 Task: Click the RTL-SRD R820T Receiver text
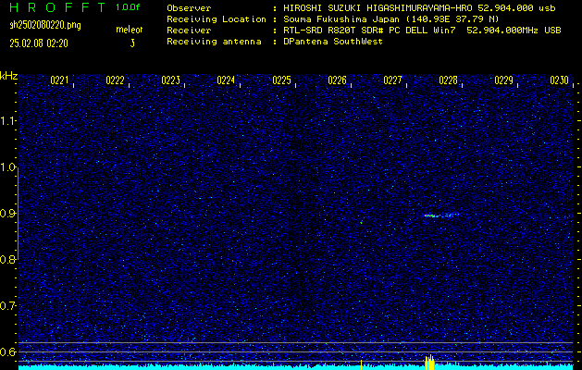363,31
